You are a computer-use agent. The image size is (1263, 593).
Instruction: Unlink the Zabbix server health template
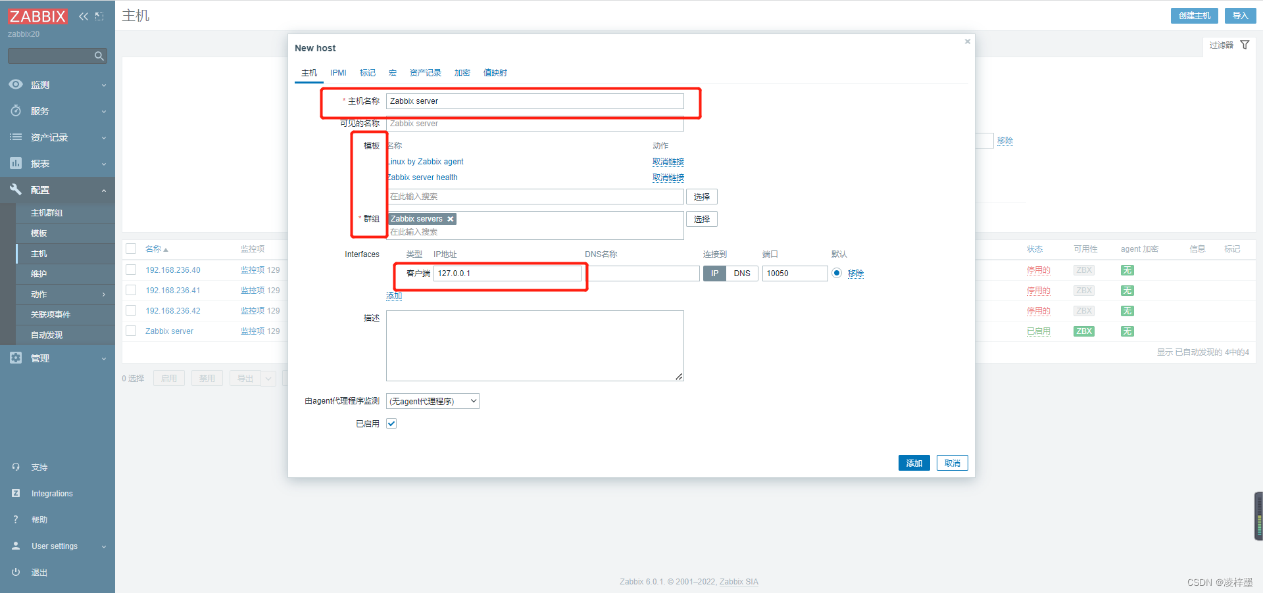point(668,178)
